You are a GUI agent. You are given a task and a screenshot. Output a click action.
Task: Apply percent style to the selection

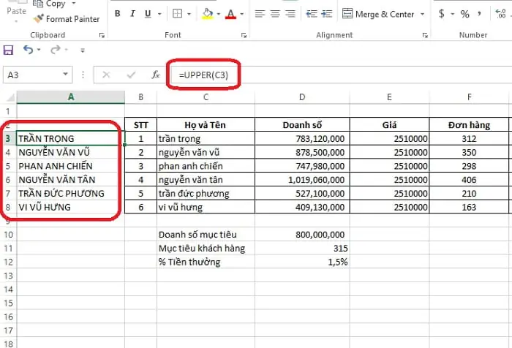(x=464, y=14)
